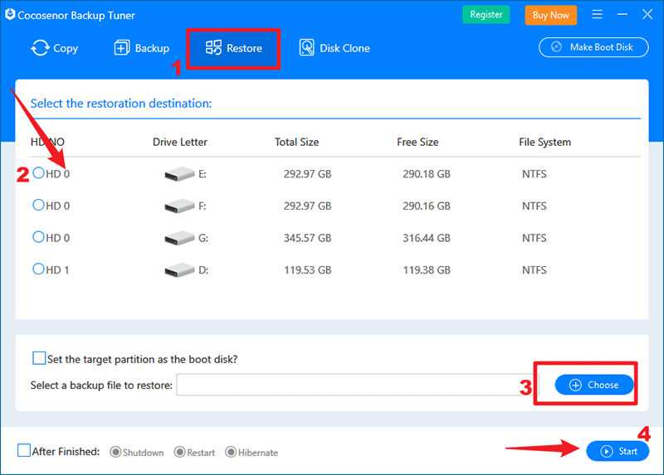Click the 119.53 GB total size cell

307,270
